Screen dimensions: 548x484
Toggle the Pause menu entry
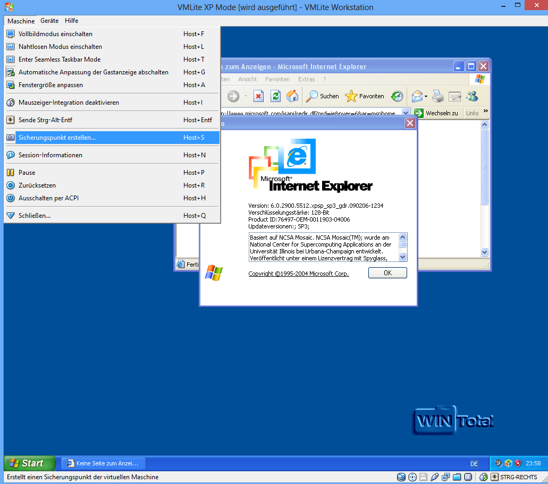tap(112, 173)
